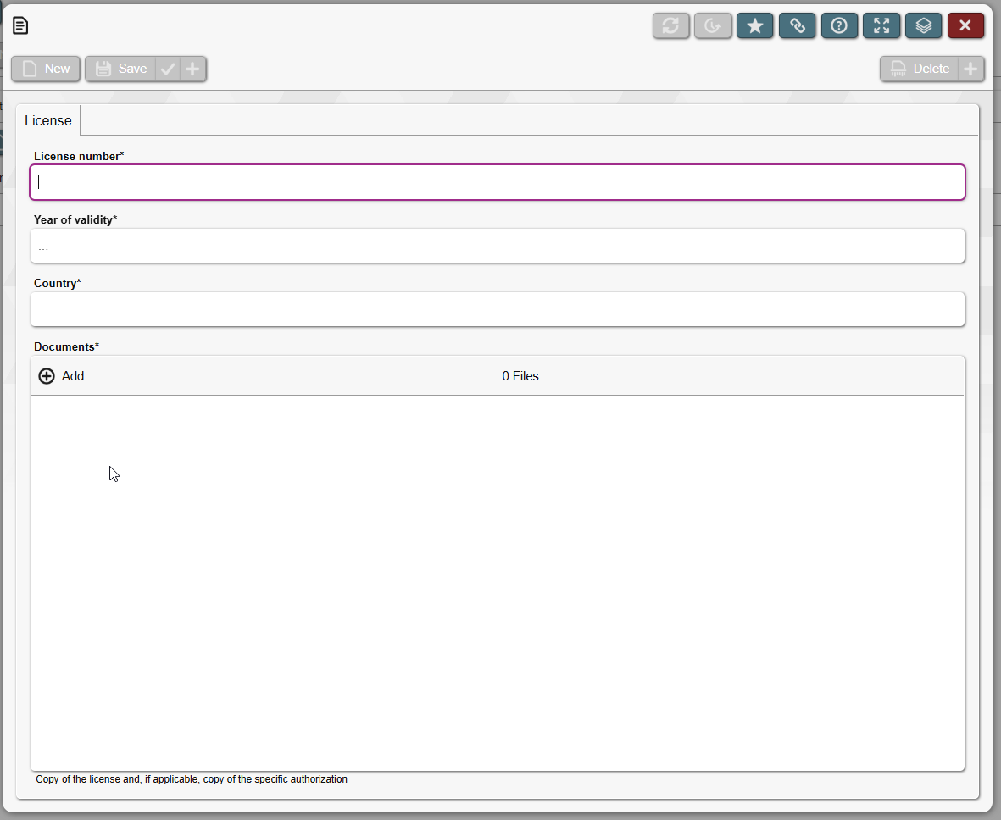Viewport: 1001px width, 820px height.
Task: Click the plus beside Save
Action: pos(193,69)
